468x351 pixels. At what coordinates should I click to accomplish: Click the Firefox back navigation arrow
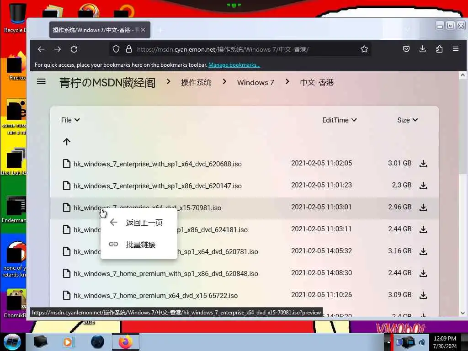41,49
